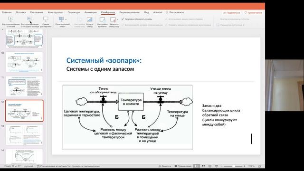The height and width of the screenshot is (171, 304).
Task: Toggle 'Всегда использовать субтитры' option
Action: point(235,19)
